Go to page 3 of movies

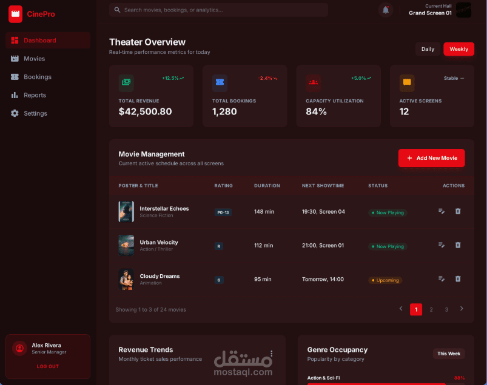(446, 309)
